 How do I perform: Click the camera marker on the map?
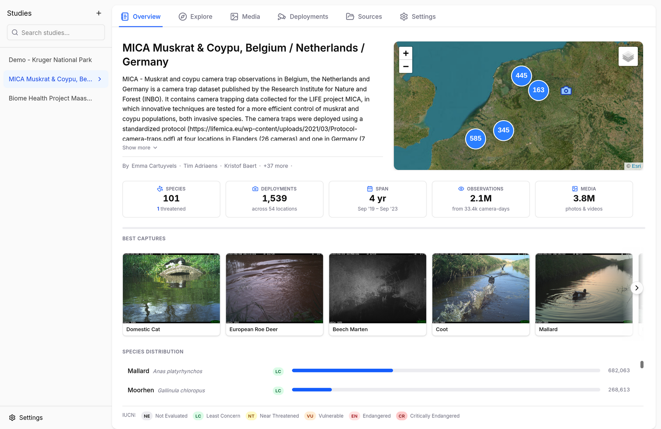pos(566,90)
